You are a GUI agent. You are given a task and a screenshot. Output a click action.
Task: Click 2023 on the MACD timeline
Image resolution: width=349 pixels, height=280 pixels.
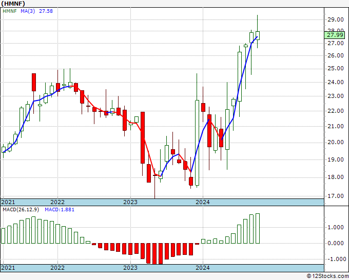click(x=130, y=268)
